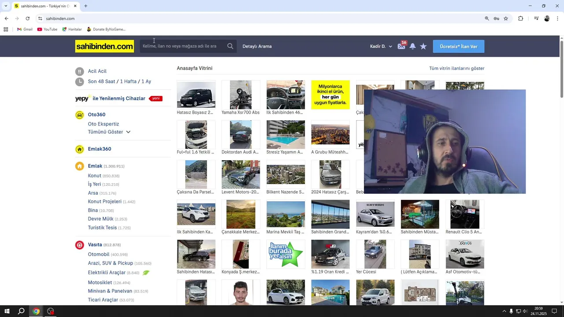Bookmark this page with star icon
The height and width of the screenshot is (317, 564).
click(x=506, y=18)
